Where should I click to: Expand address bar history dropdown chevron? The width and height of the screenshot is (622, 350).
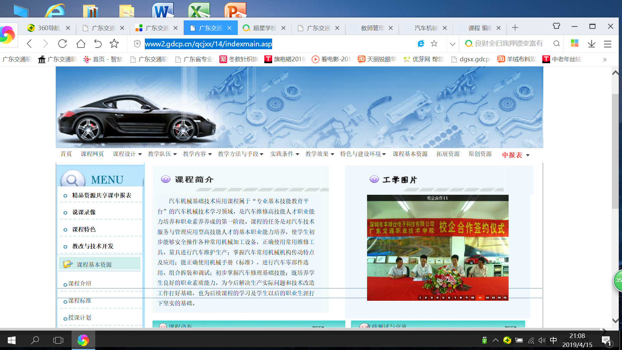(453, 44)
